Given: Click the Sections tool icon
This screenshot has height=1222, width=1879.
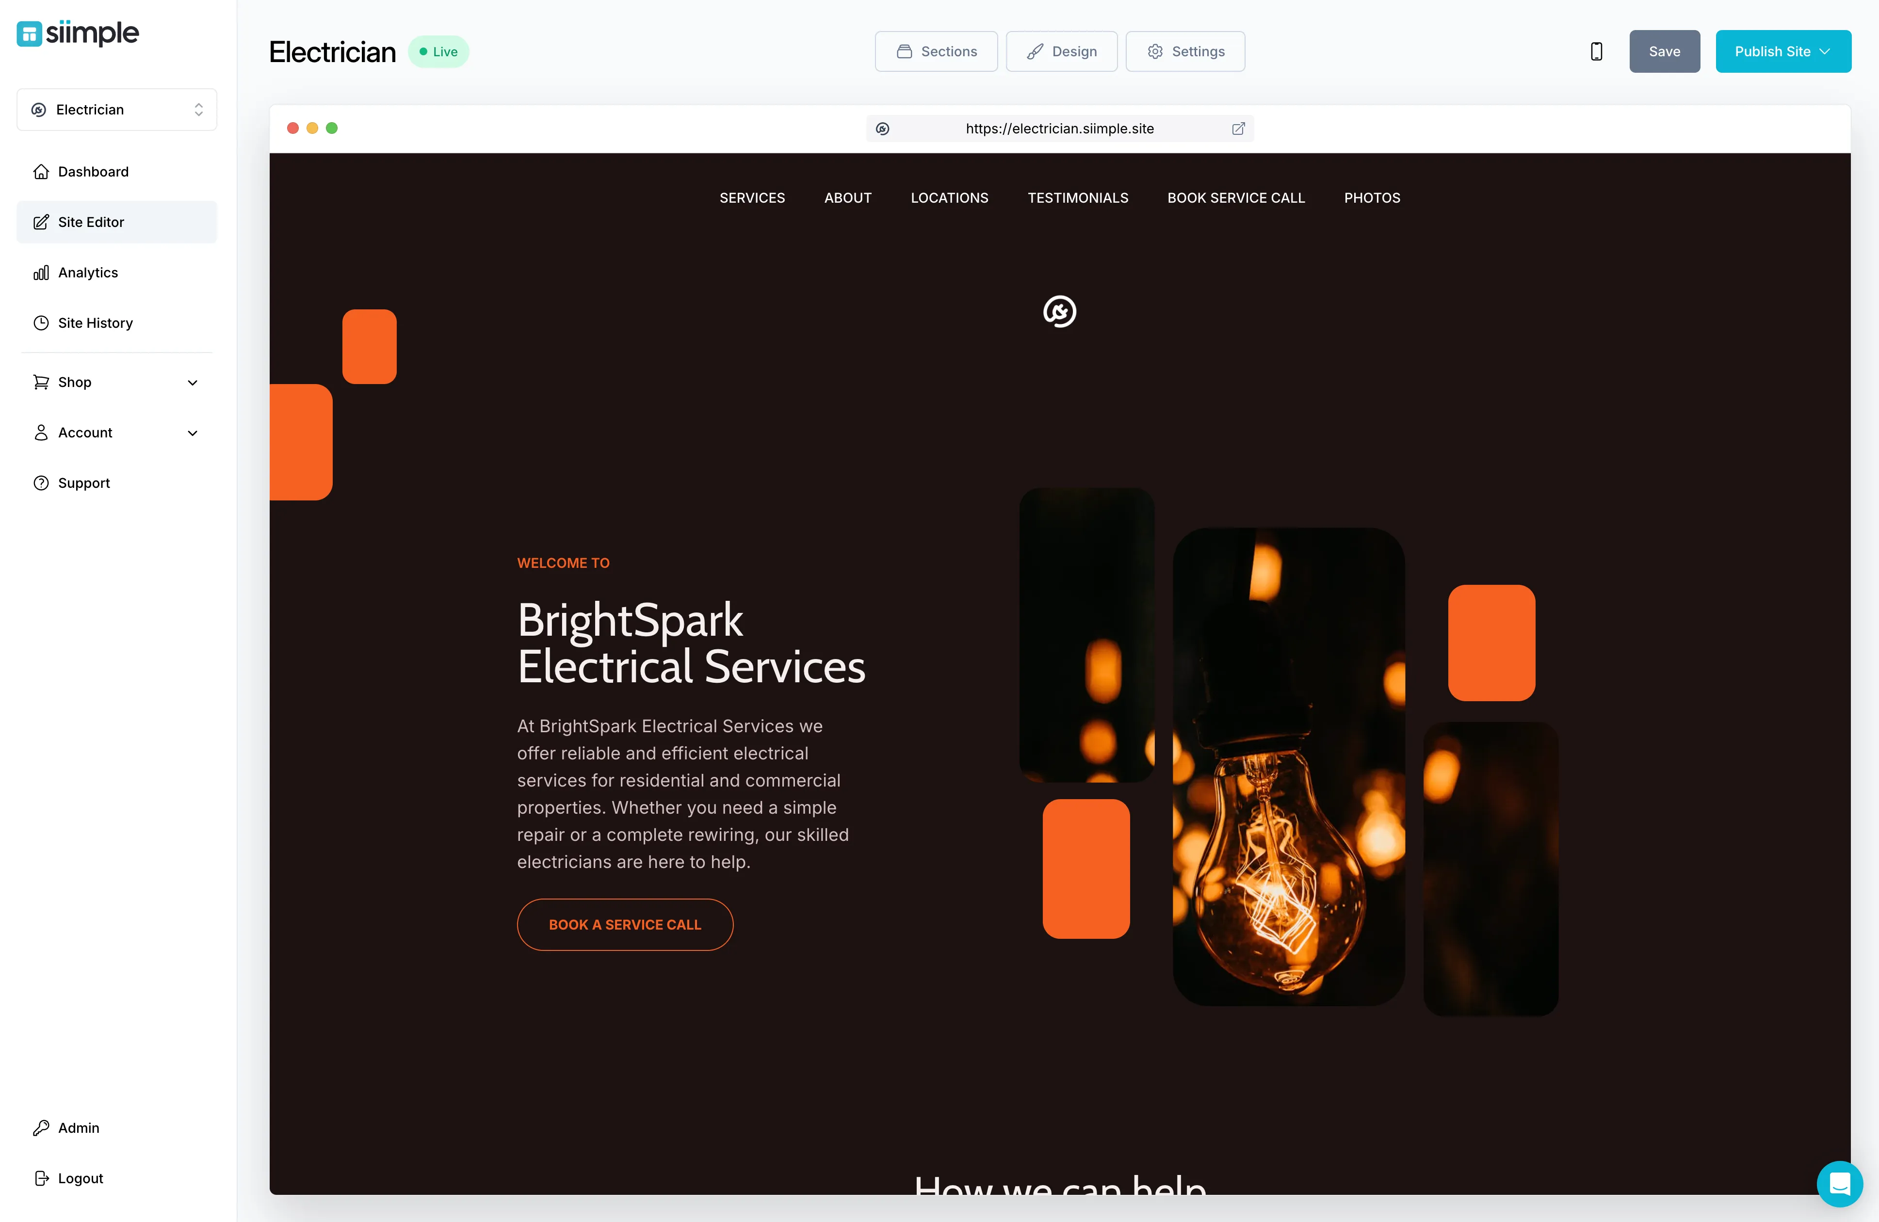Looking at the screenshot, I should [905, 51].
